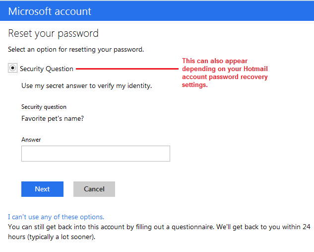Click the red Hotmail recovery annotation text
Image resolution: width=314 pixels, height=252 pixels.
point(225,73)
